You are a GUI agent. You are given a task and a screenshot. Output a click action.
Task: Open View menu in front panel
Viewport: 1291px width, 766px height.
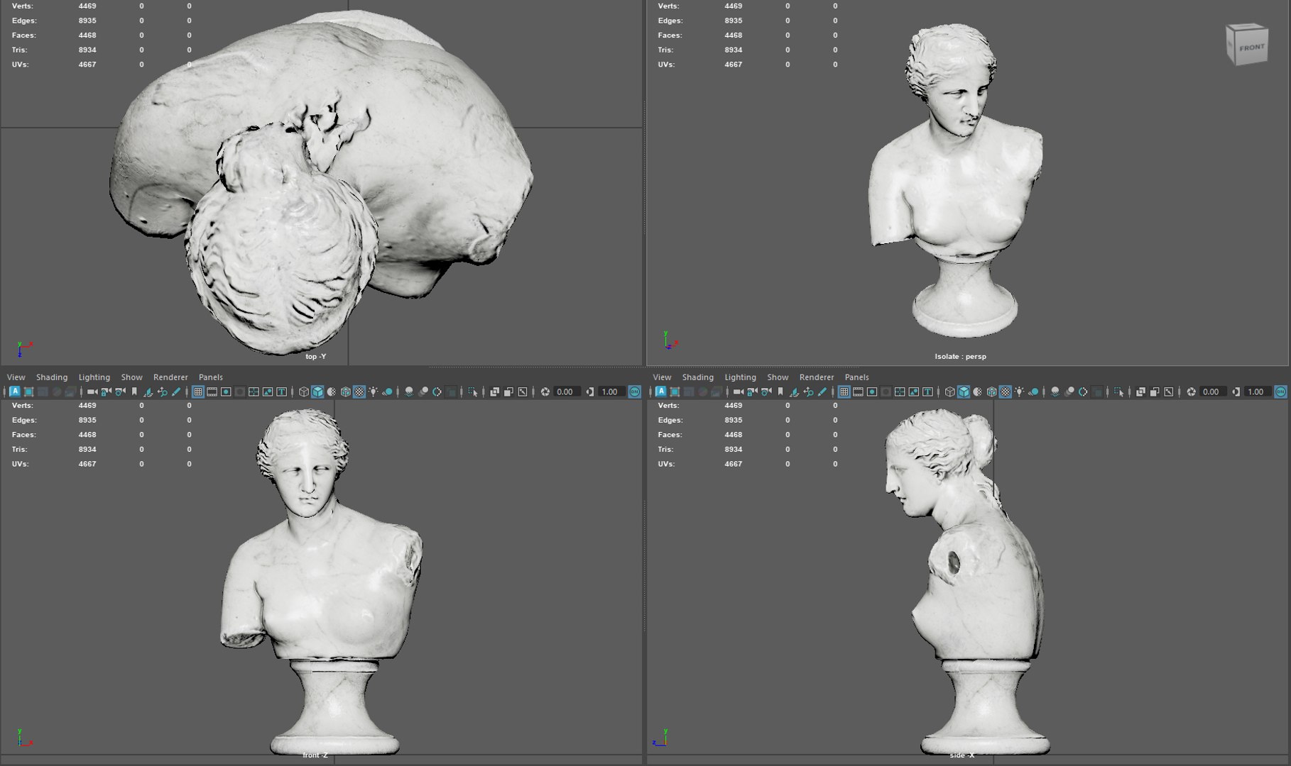(x=16, y=377)
